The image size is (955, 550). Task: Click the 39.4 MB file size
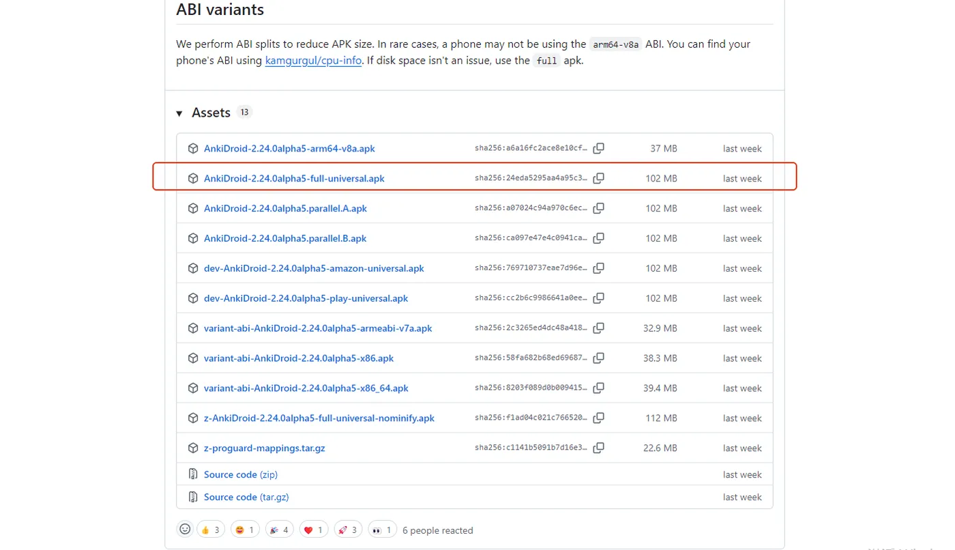click(x=660, y=389)
